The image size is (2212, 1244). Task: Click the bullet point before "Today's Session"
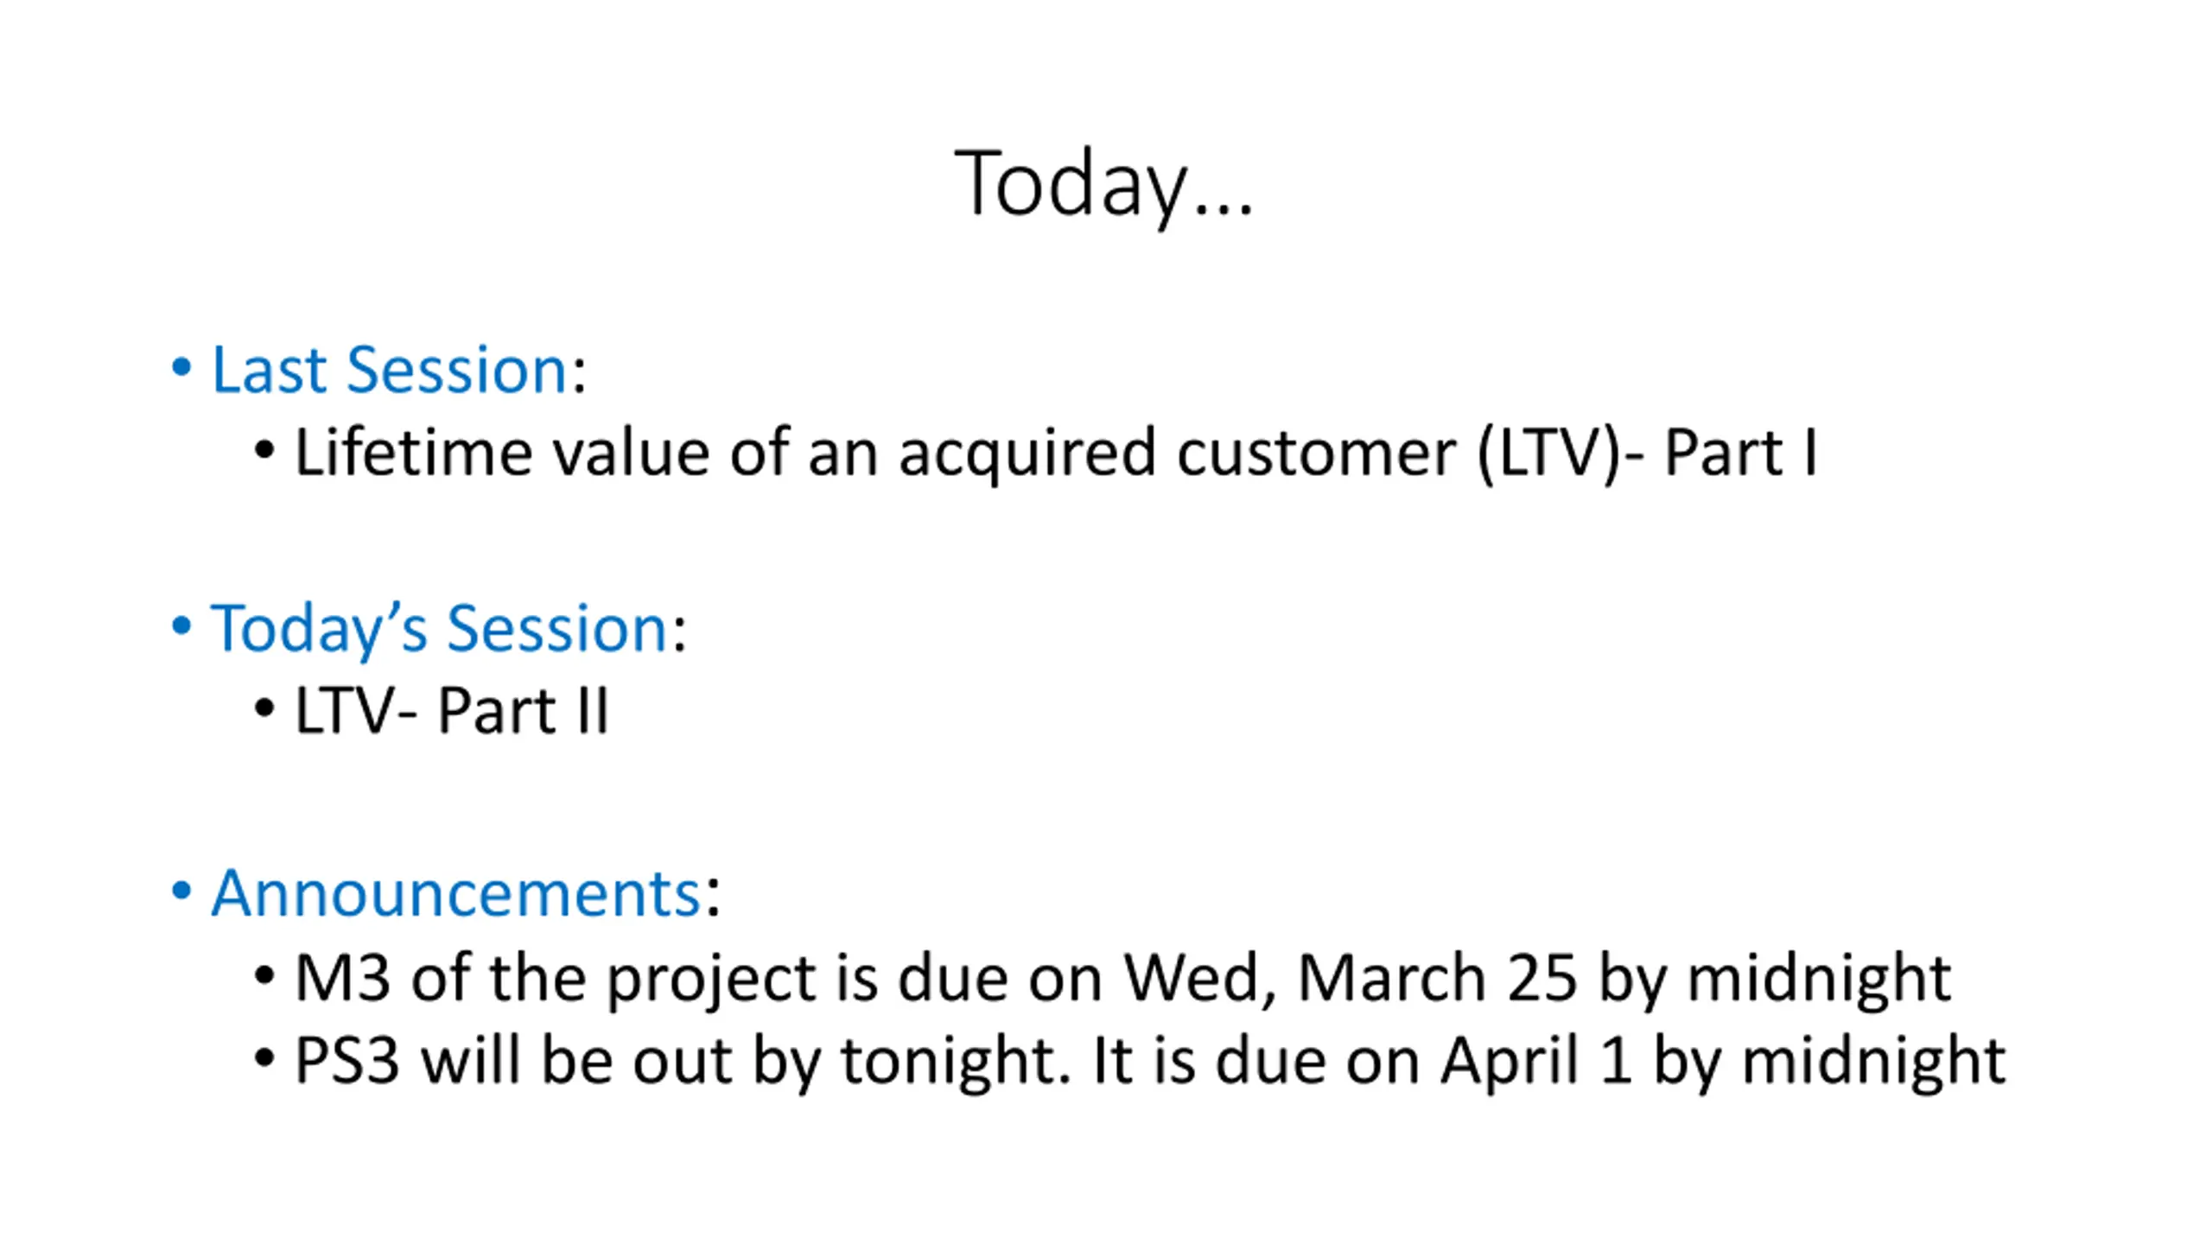(x=181, y=626)
